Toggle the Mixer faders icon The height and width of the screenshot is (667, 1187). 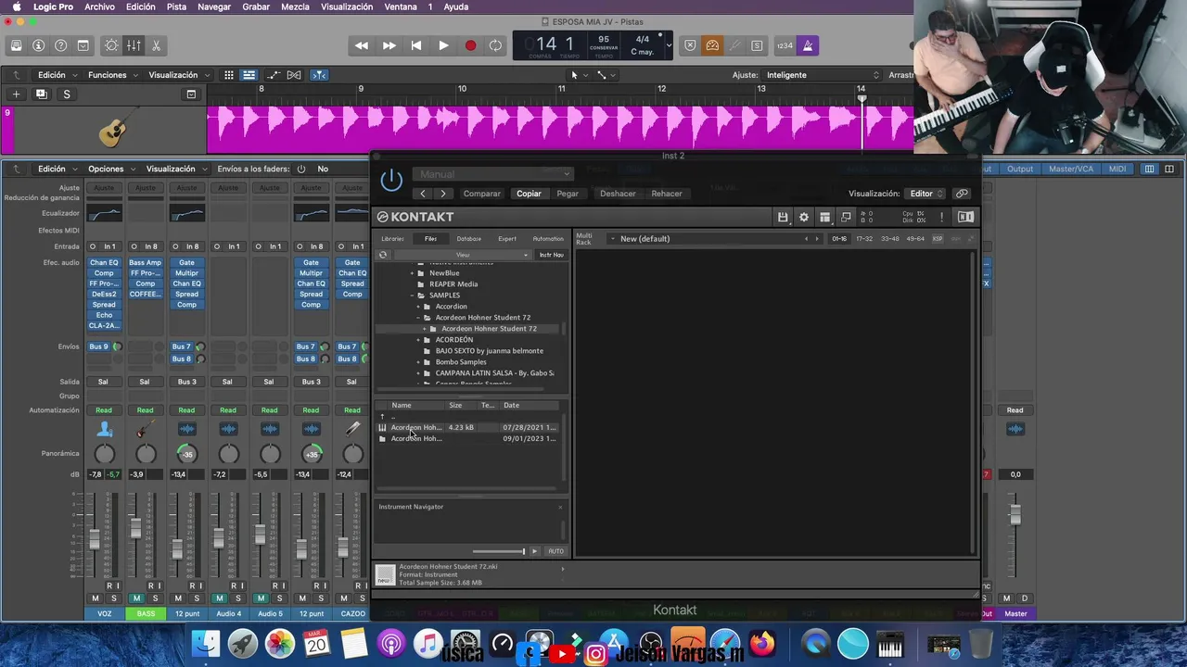pos(134,45)
